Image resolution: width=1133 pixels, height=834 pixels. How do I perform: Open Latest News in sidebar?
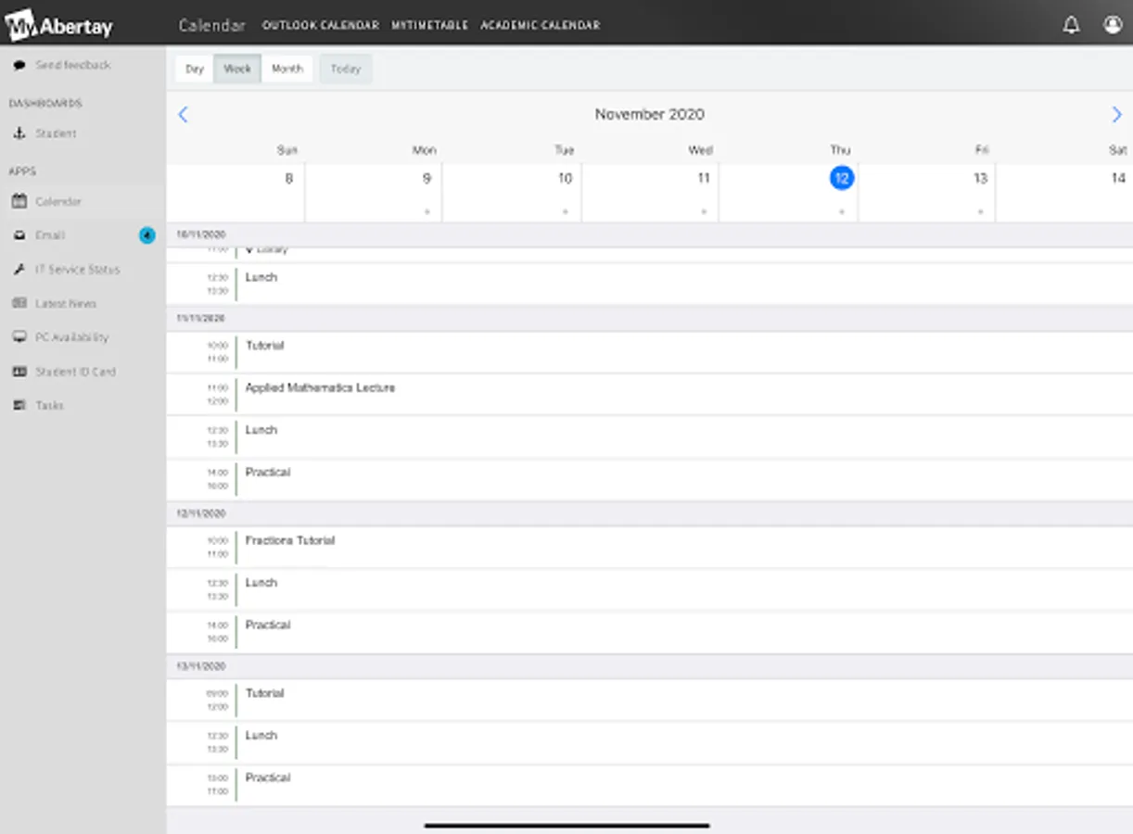(66, 304)
